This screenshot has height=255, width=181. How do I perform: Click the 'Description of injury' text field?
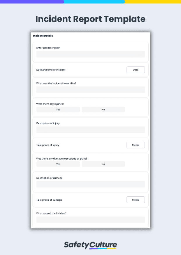tap(90, 129)
